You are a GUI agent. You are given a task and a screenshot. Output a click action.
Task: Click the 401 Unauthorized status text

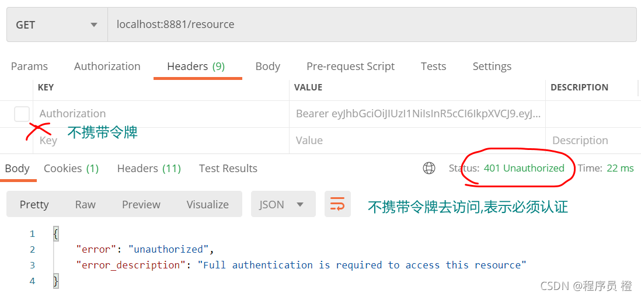pyautogui.click(x=524, y=168)
